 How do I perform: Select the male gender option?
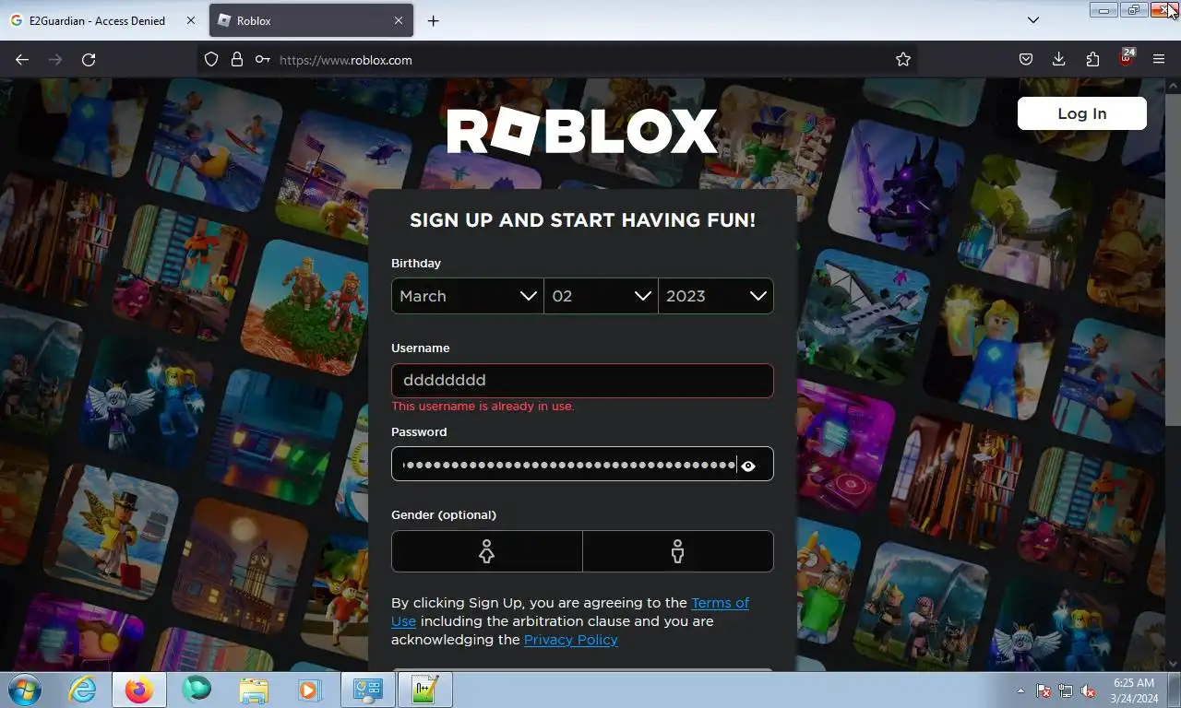coord(678,551)
